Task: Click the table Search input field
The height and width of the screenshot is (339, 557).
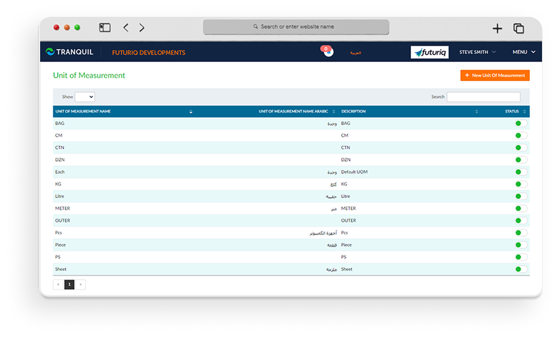Action: click(483, 97)
